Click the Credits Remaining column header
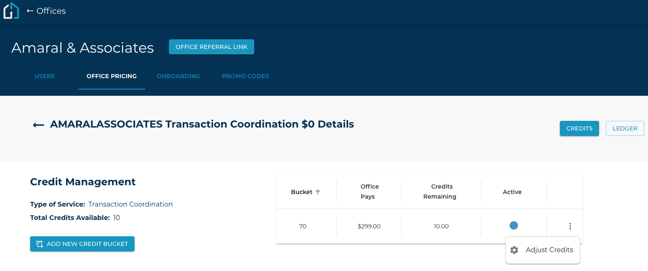The width and height of the screenshot is (648, 271). tap(441, 192)
